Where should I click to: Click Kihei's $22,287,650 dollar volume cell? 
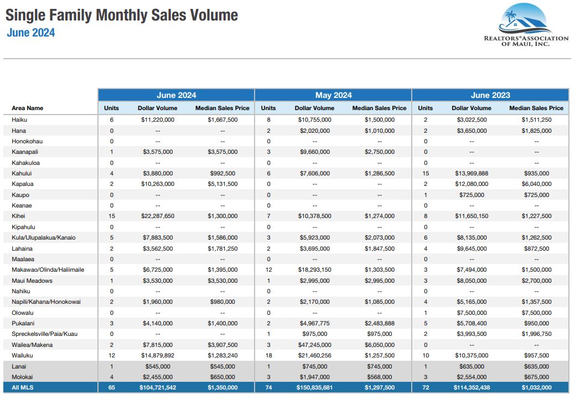158,216
